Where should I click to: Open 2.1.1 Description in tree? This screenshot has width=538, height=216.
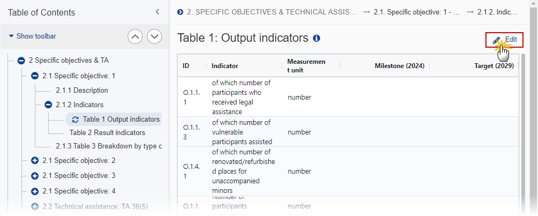[82, 91]
